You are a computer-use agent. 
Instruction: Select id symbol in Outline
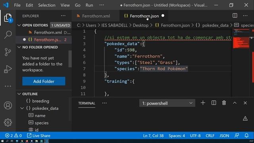tap(37, 130)
